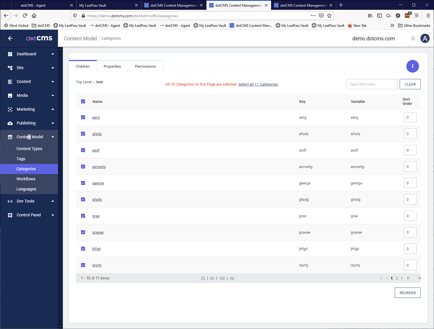
Task: Click the Select all 11 Categories link
Action: [x=258, y=84]
